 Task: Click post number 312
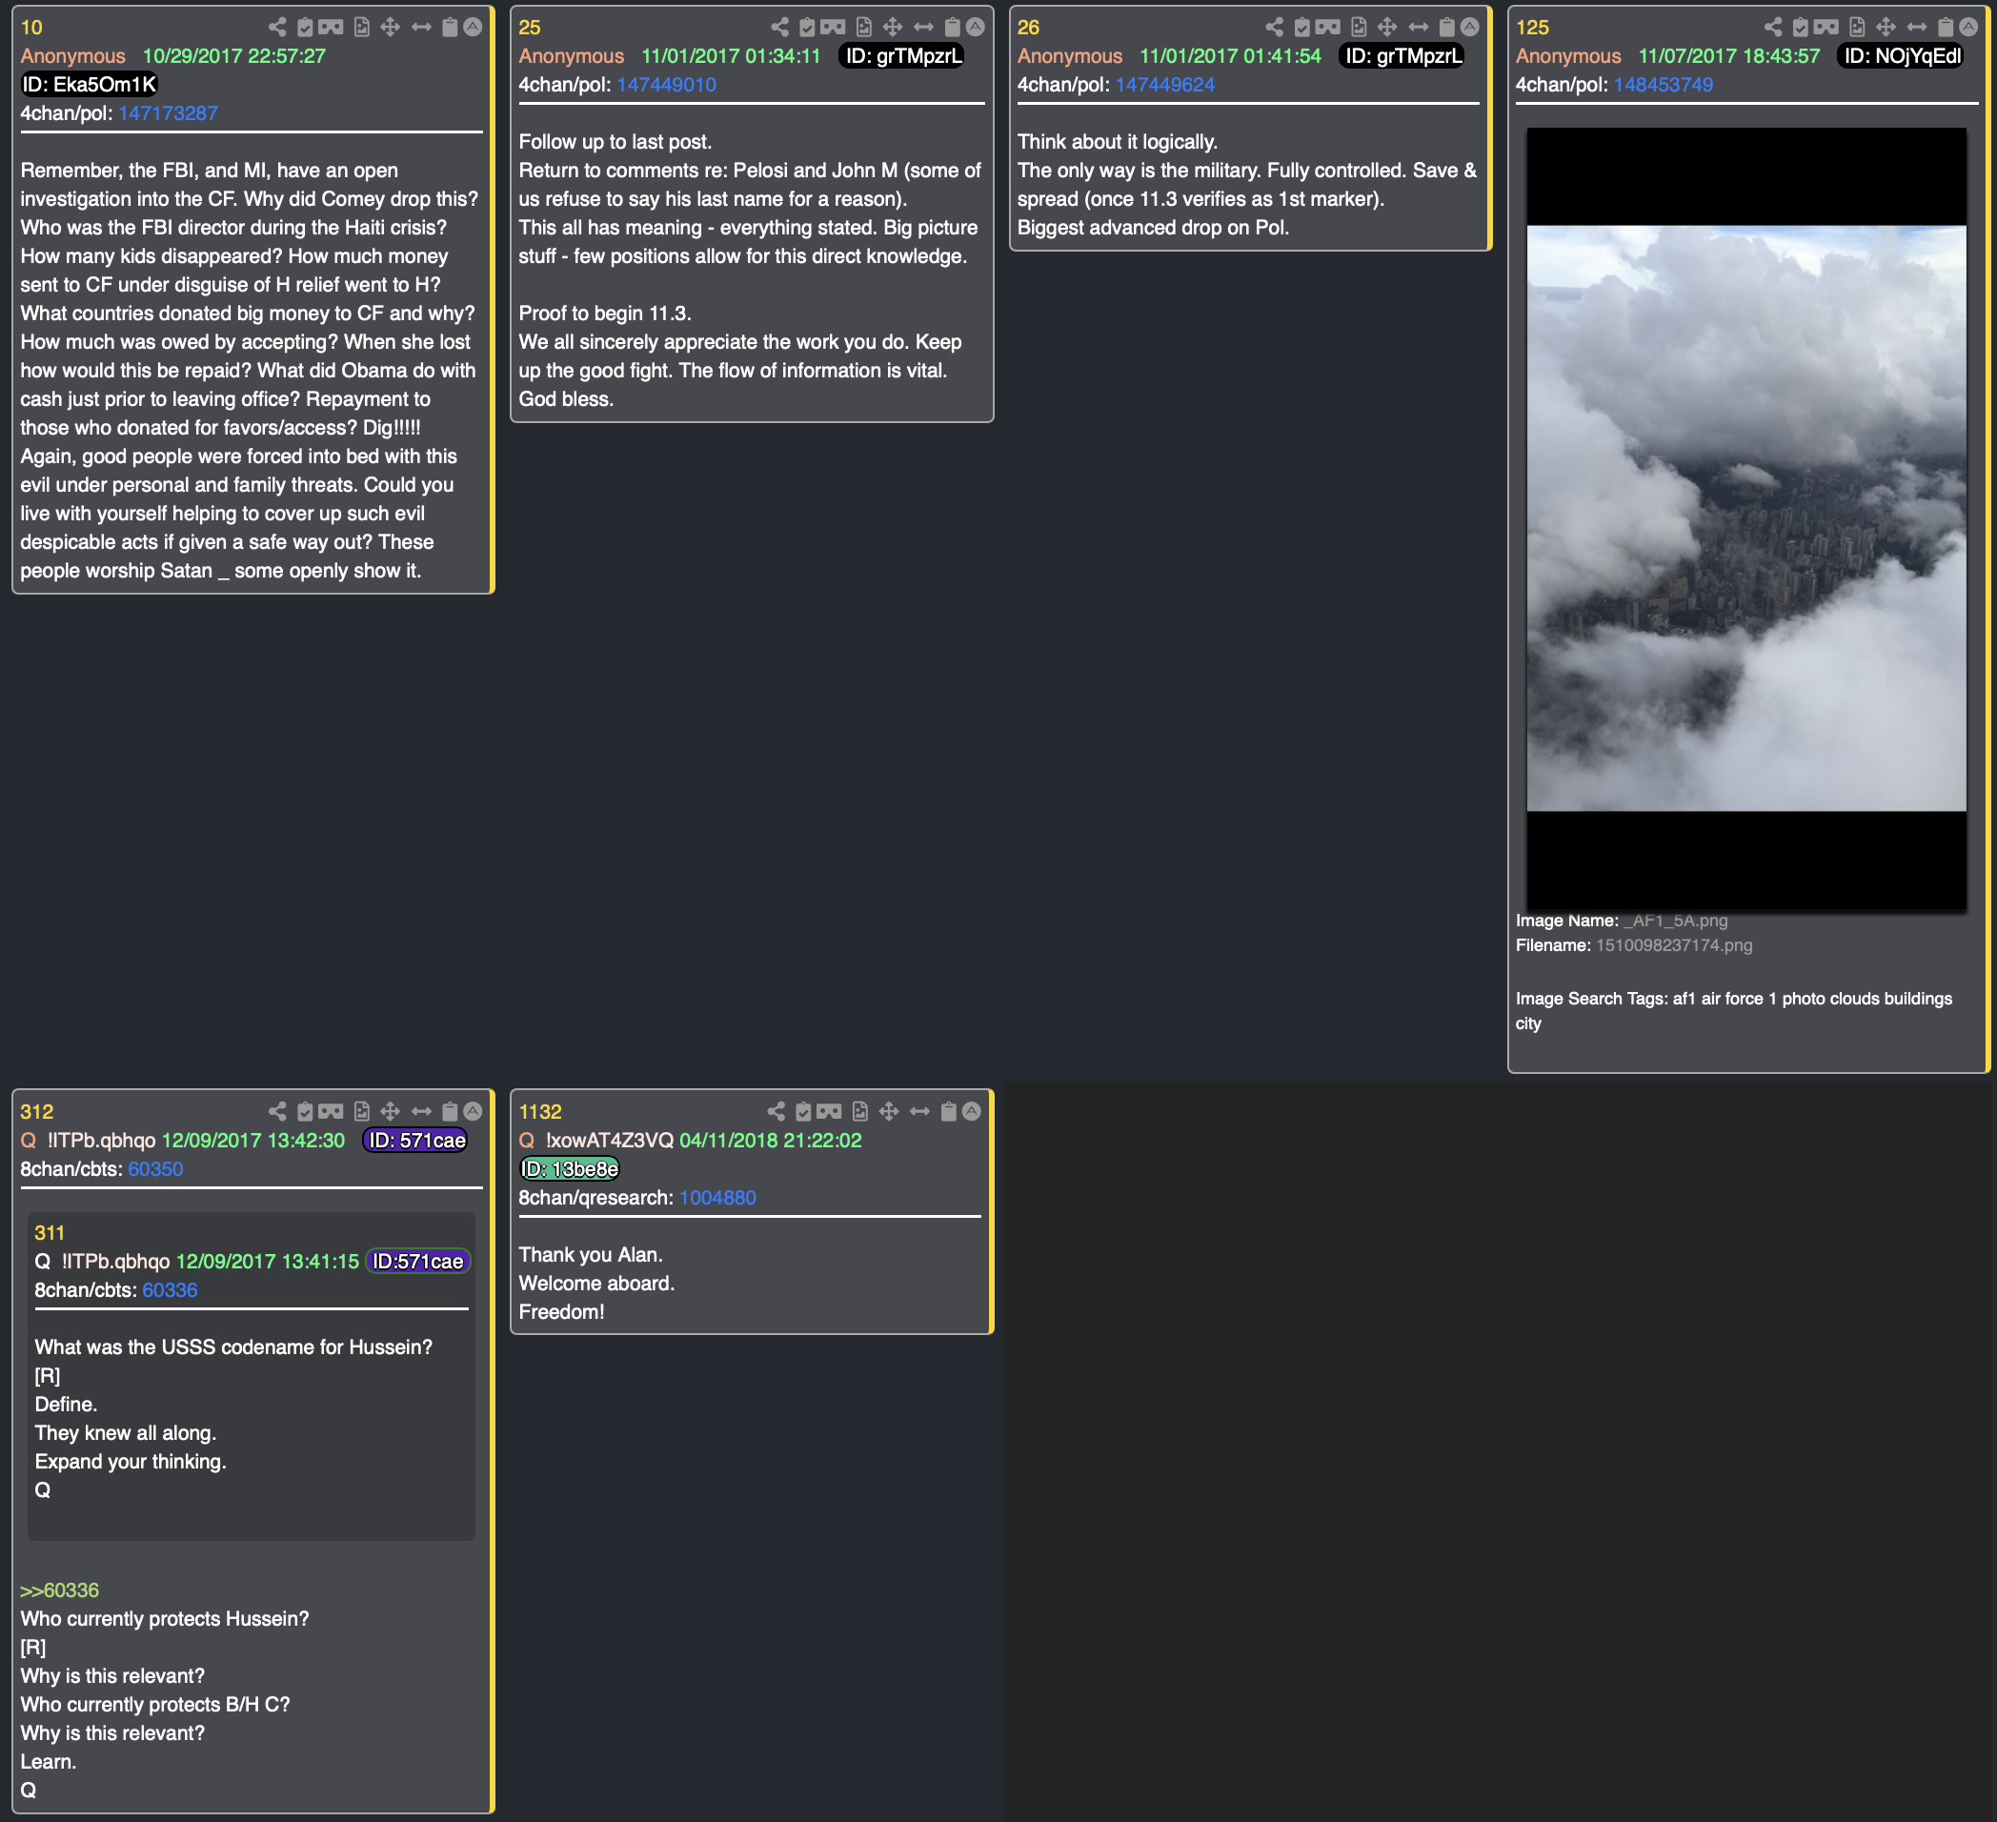point(36,1112)
